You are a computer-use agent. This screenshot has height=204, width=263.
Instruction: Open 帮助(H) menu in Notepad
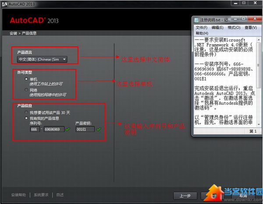click(x=202, y=33)
